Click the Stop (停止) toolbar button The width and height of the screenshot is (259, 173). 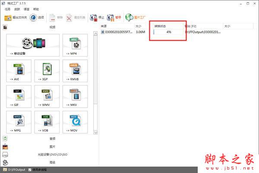pyautogui.click(x=98, y=18)
